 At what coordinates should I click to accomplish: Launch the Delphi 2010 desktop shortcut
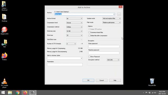click(x=4, y=31)
